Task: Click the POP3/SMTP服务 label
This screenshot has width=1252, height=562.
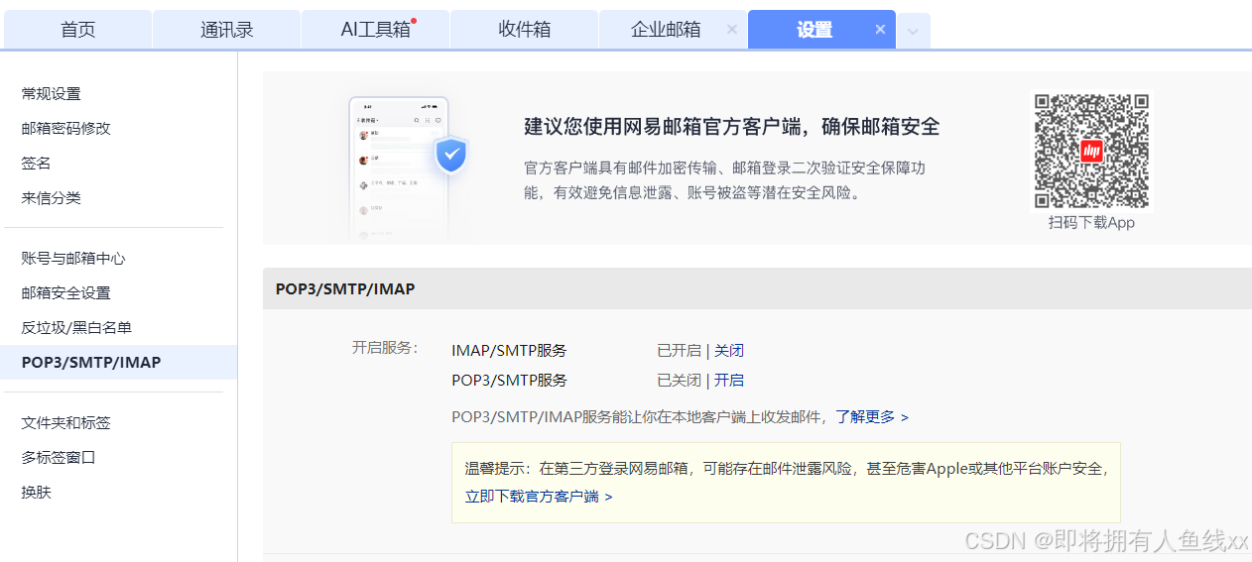Action: pyautogui.click(x=509, y=381)
